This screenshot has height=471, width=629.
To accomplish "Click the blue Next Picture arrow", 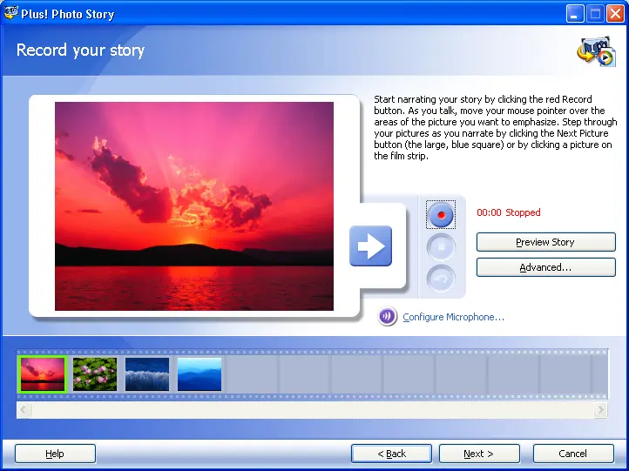I will [370, 246].
